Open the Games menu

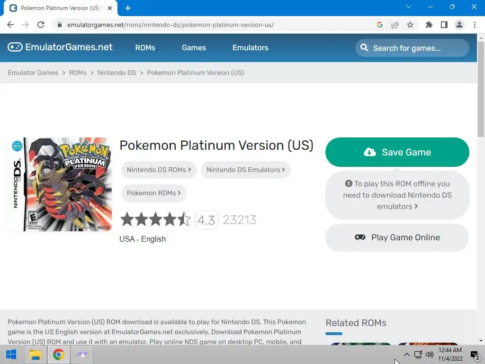194,48
